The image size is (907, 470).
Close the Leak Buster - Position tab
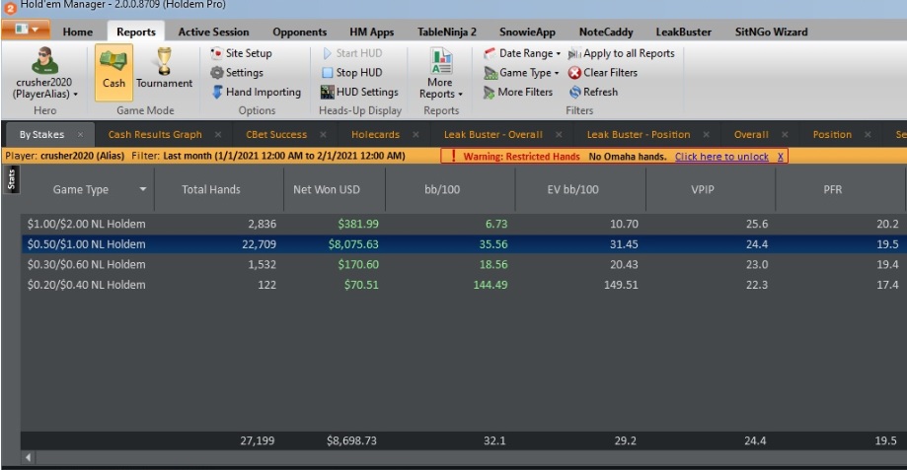[707, 135]
